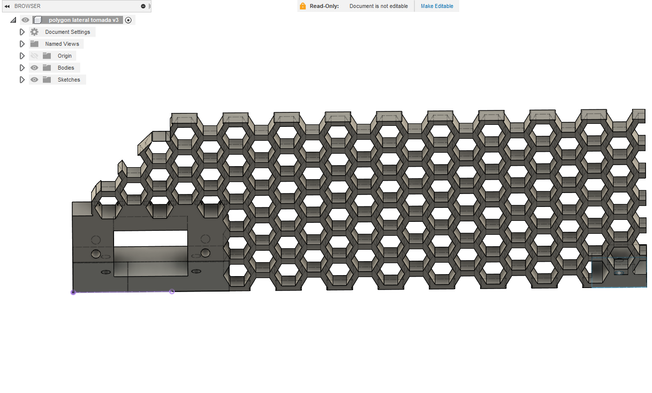The image size is (652, 393).
Task: Click the Document is not editable message
Action: (x=379, y=6)
